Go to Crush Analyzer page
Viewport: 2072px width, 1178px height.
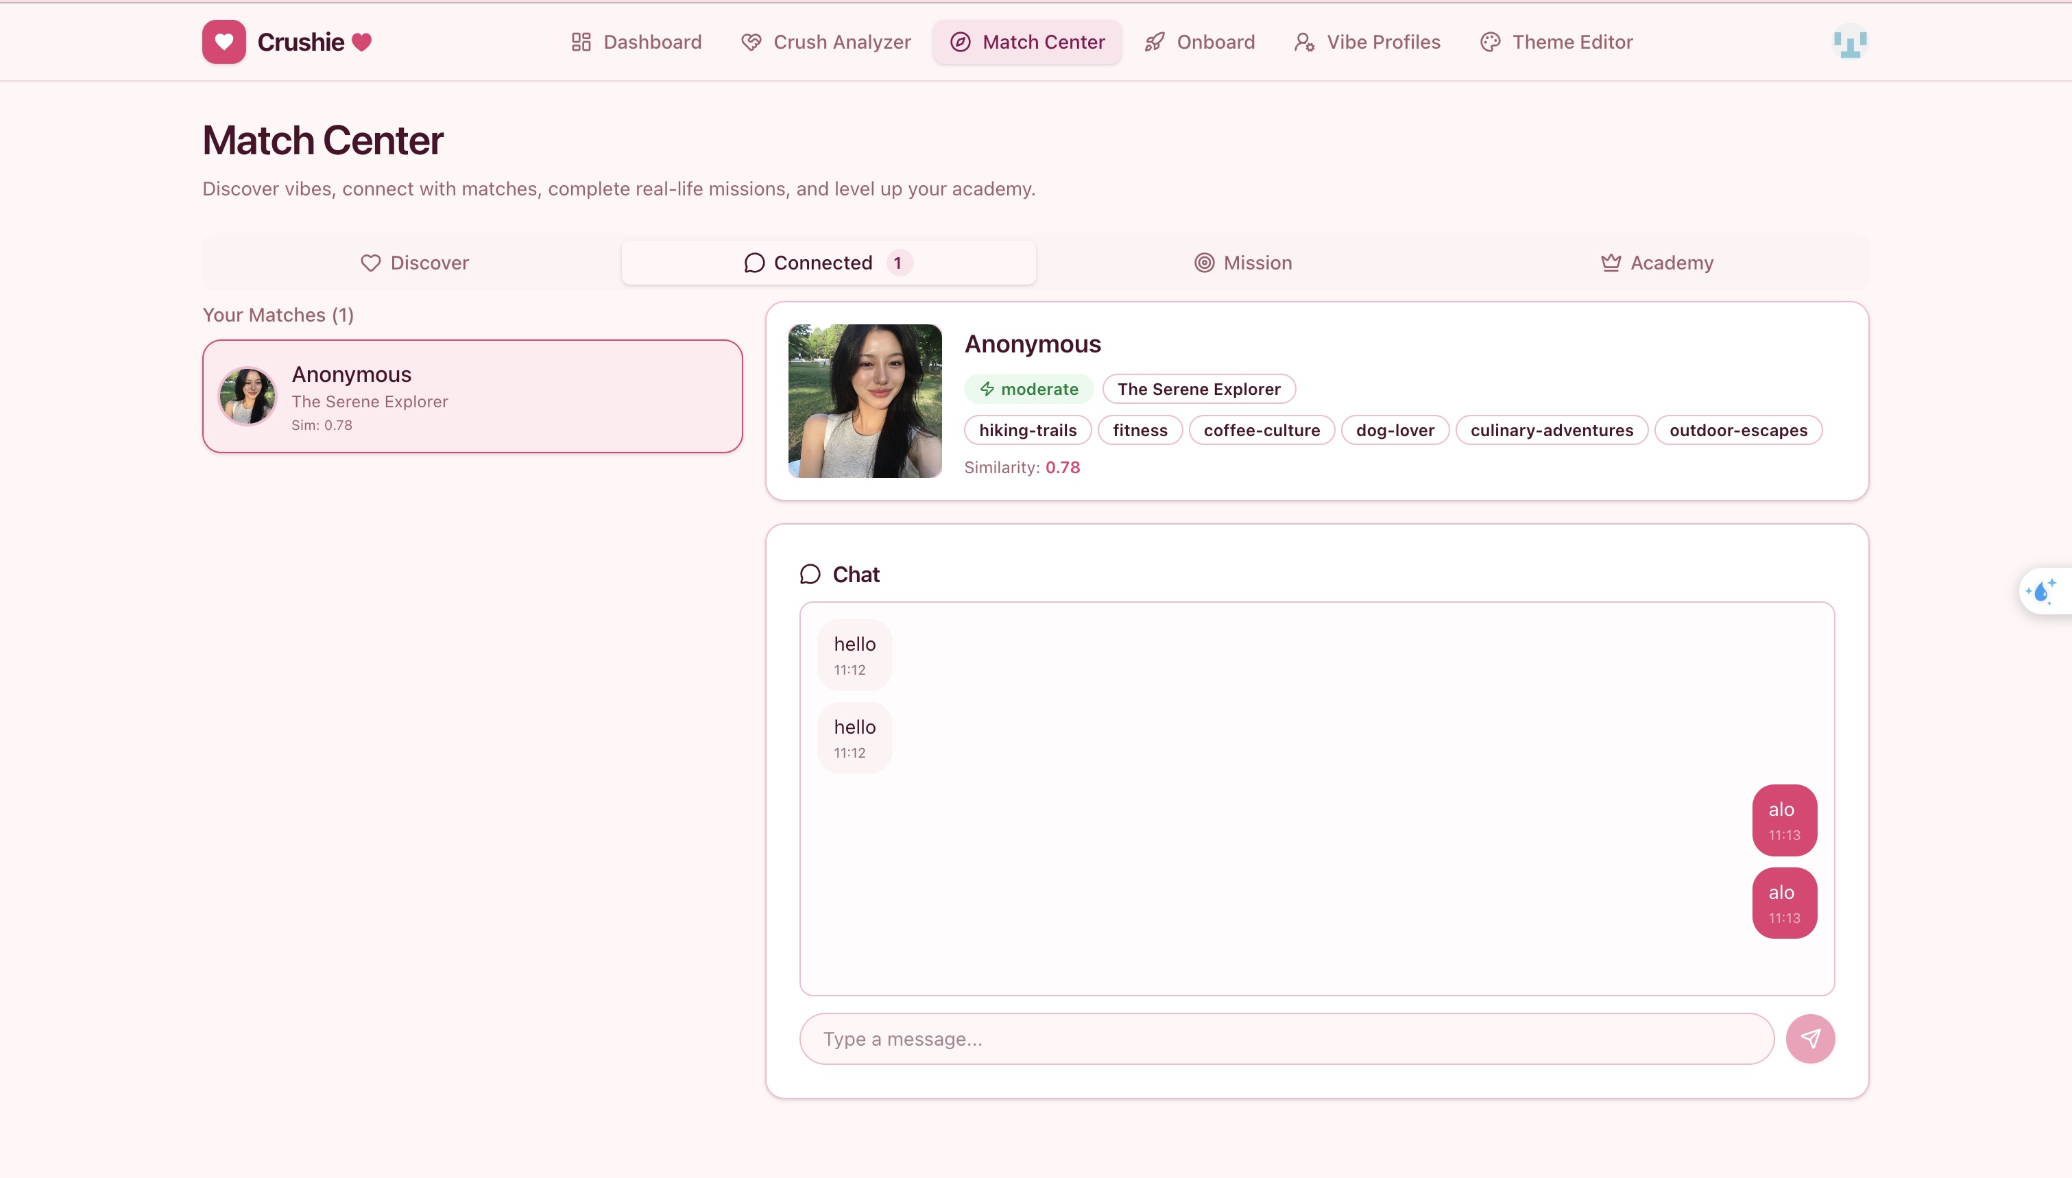tap(826, 42)
